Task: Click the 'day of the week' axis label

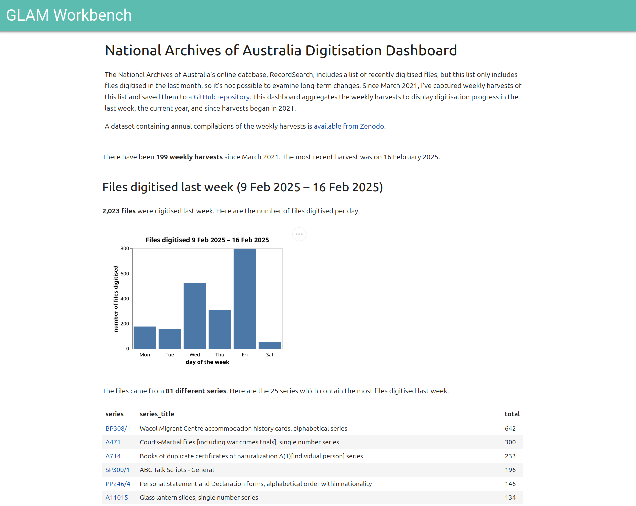Action: (207, 362)
